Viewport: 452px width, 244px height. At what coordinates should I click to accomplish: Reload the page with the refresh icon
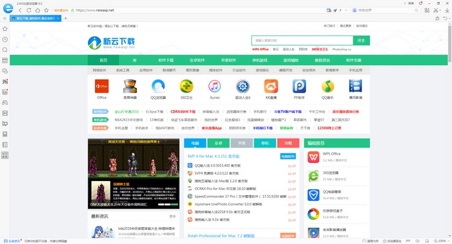pyautogui.click(x=29, y=10)
